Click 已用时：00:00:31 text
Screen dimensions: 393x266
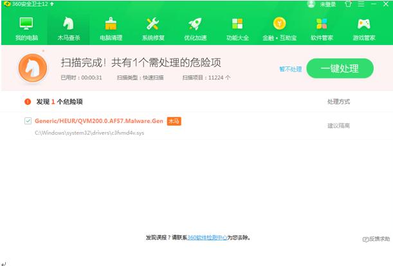click(81, 77)
